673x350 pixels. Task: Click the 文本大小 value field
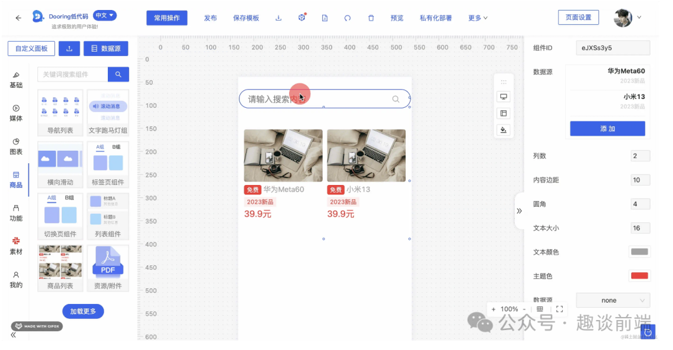click(639, 228)
